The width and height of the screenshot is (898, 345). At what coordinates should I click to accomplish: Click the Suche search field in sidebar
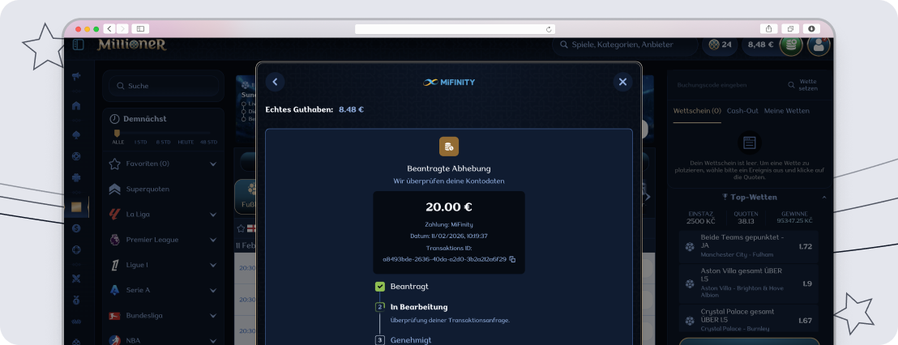tap(163, 86)
